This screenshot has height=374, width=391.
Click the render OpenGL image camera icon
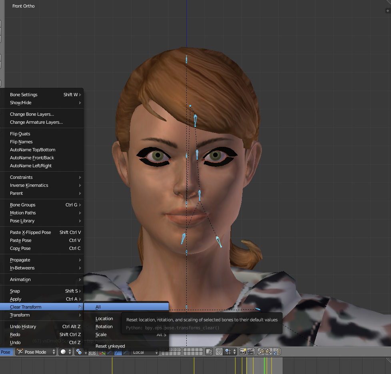(x=243, y=352)
